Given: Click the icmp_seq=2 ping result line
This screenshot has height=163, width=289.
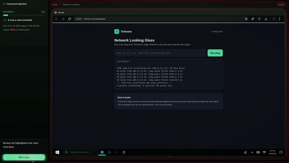Looking at the screenshot, I should [150, 77].
